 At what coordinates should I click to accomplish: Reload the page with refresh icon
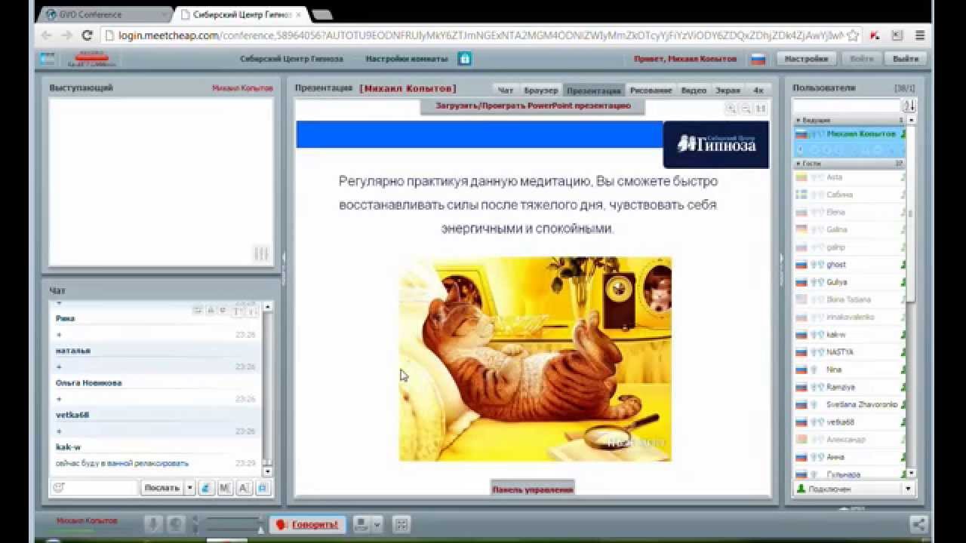point(87,35)
